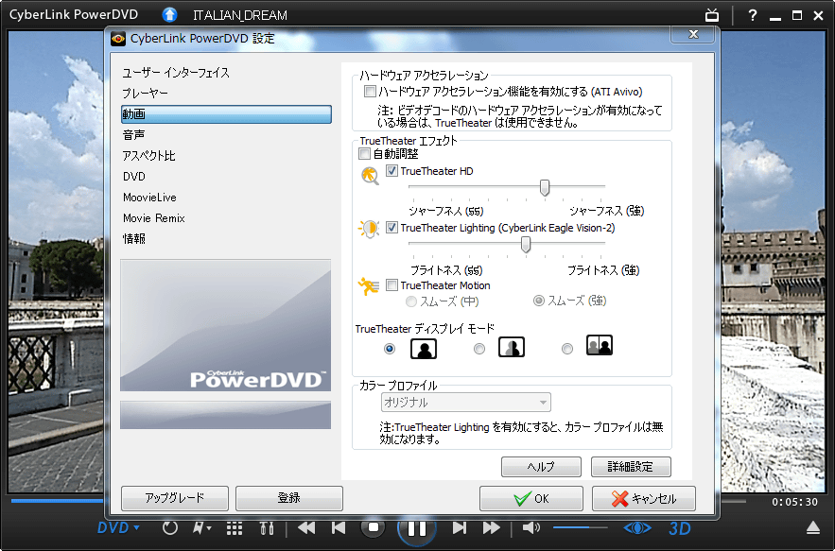Viewport: 835px width, 551px height.
Task: Enable hardware acceleration (ATI Avivo) checkbox
Action: [370, 92]
